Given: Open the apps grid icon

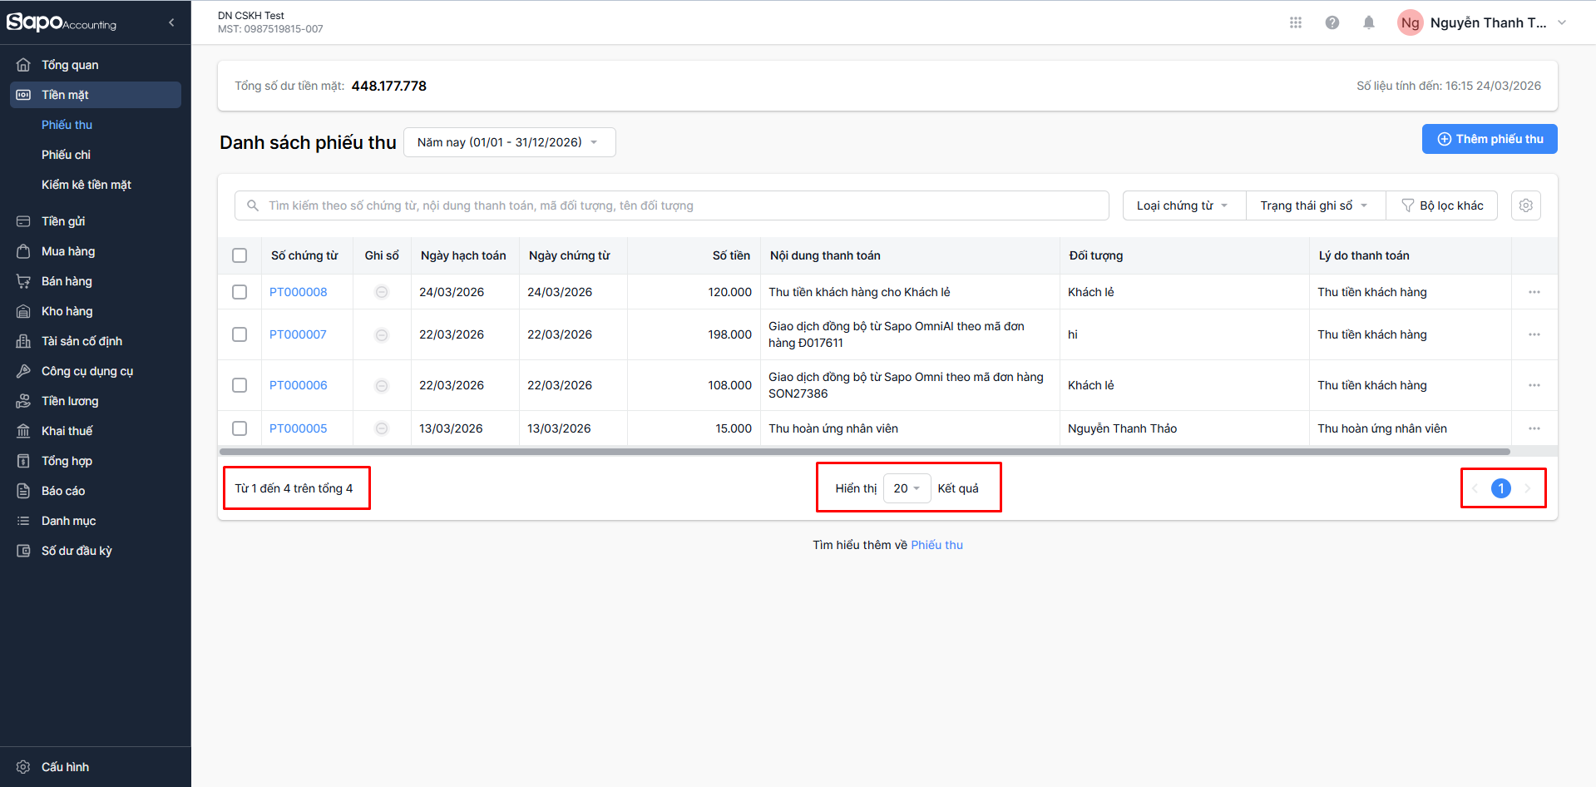Looking at the screenshot, I should [x=1295, y=22].
